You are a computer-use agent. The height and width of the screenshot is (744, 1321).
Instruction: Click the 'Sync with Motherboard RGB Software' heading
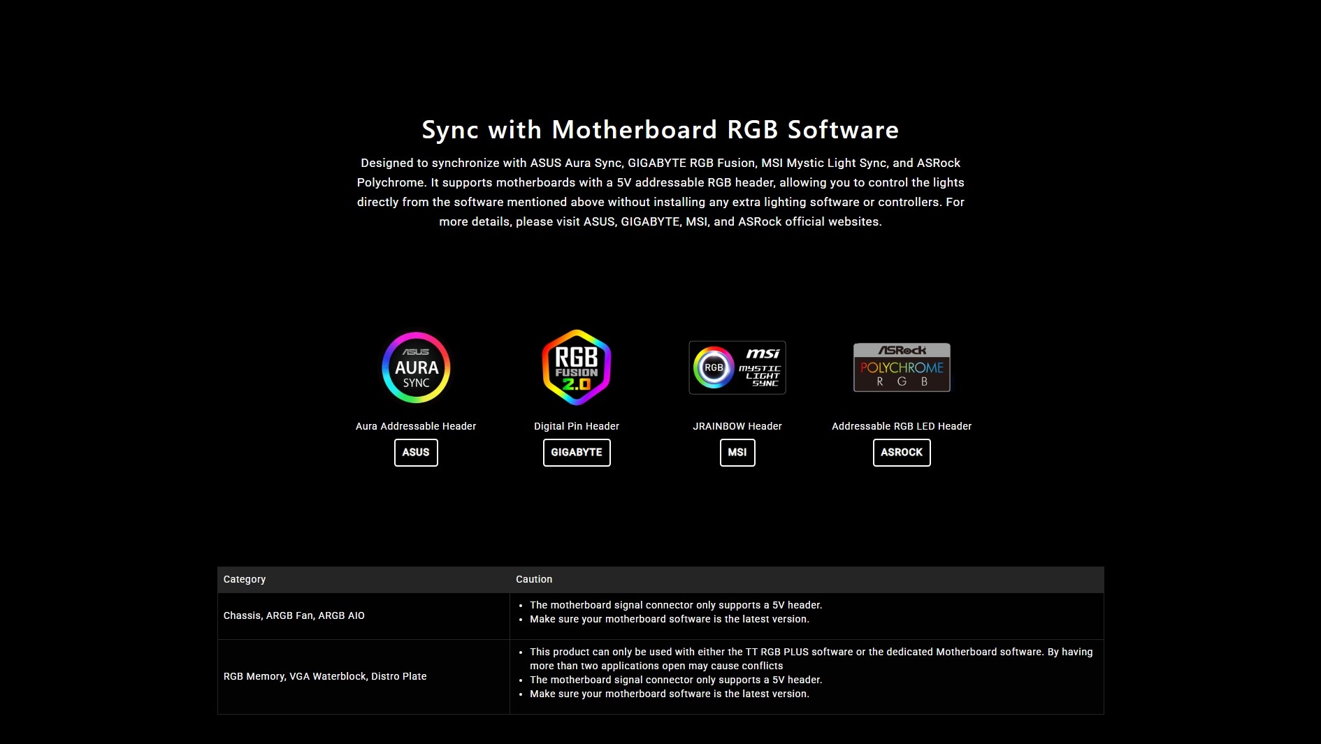(x=660, y=130)
